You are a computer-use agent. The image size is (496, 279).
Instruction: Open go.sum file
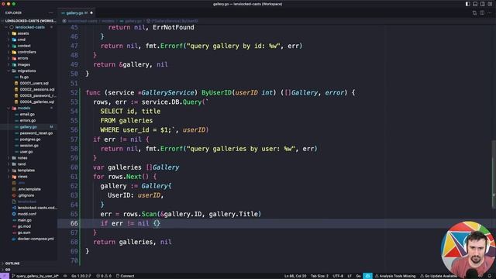pyautogui.click(x=24, y=232)
